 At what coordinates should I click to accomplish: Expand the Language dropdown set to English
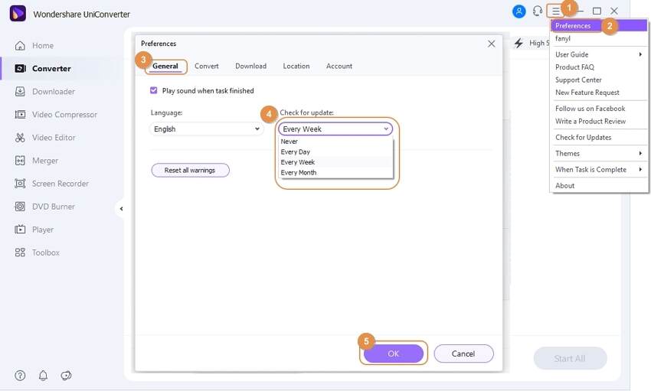(207, 129)
